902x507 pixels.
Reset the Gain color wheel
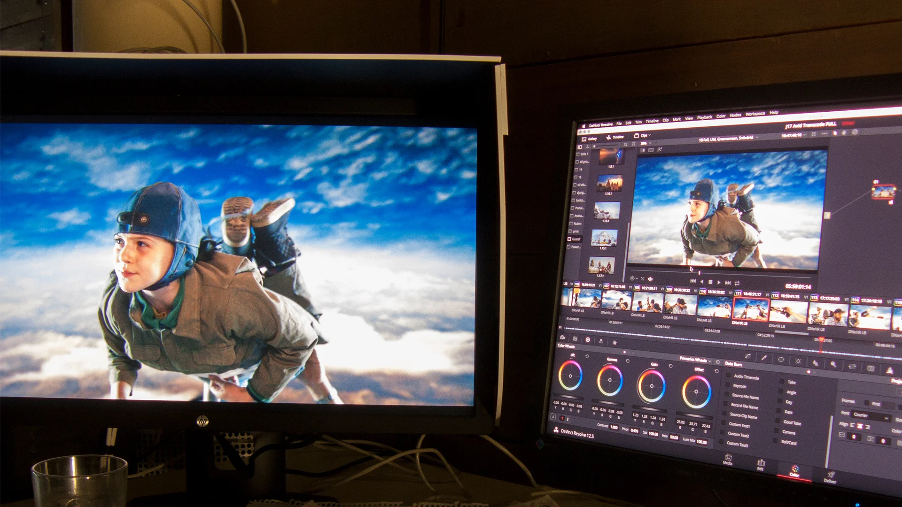pos(670,366)
